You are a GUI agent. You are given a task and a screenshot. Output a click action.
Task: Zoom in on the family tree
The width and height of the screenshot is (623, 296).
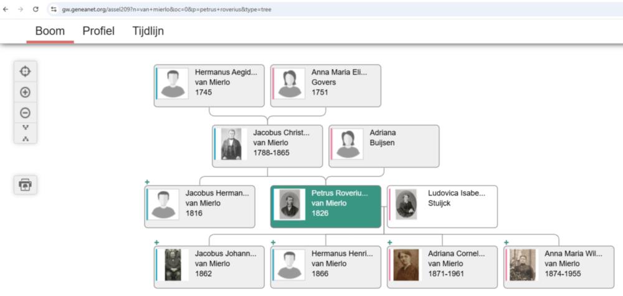point(25,92)
